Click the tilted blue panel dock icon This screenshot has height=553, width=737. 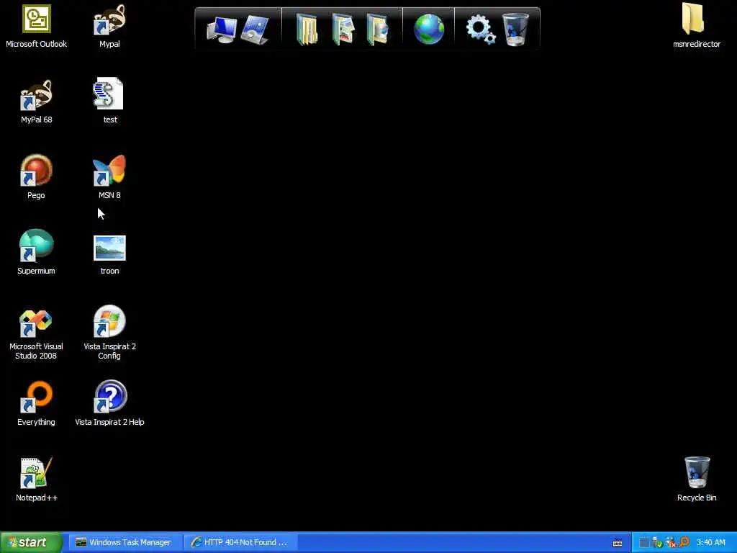(256, 30)
